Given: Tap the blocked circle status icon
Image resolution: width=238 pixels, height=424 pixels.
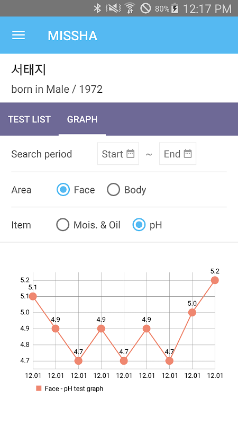Looking at the screenshot, I should pyautogui.click(x=145, y=8).
